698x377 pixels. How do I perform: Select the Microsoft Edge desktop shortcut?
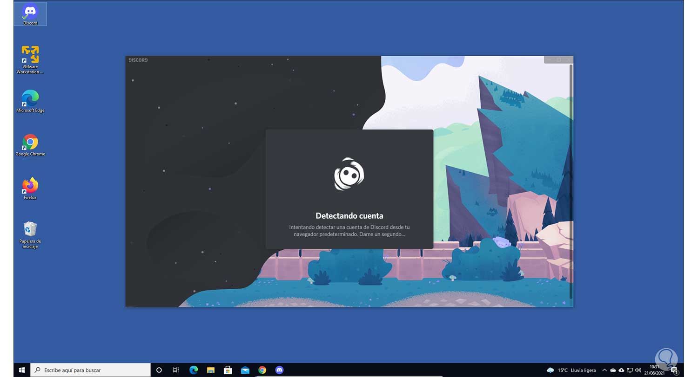coord(30,101)
